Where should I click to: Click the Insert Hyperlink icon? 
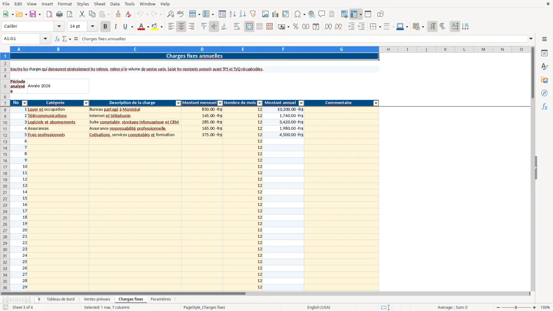pyautogui.click(x=312, y=14)
